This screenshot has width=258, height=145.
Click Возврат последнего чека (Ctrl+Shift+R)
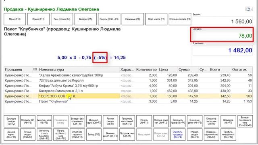pyautogui.click(x=245, y=121)
